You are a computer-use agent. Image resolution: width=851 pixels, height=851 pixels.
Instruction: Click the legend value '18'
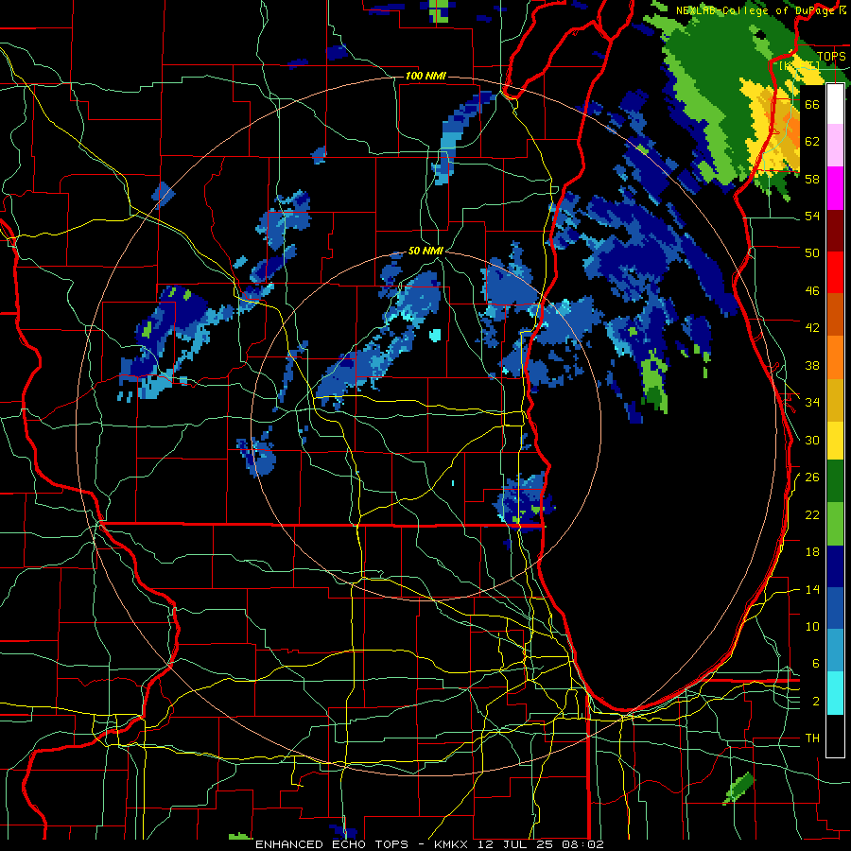(812, 552)
